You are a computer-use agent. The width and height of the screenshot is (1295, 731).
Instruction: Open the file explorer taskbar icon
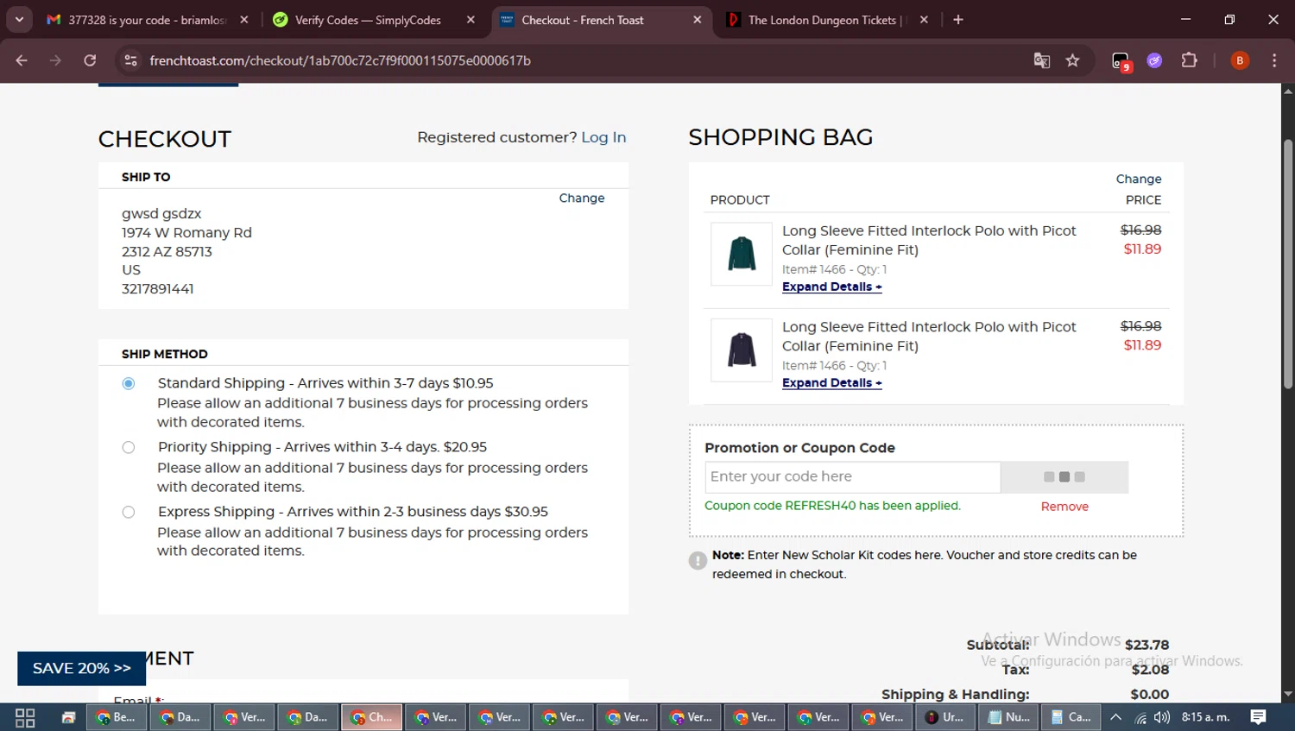[x=68, y=717]
